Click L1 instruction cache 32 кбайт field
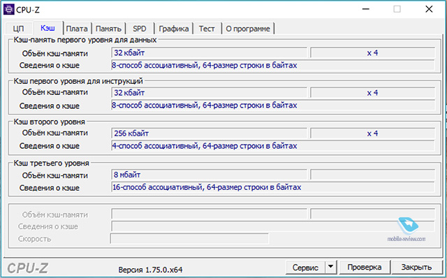447x278 pixels. (209, 93)
